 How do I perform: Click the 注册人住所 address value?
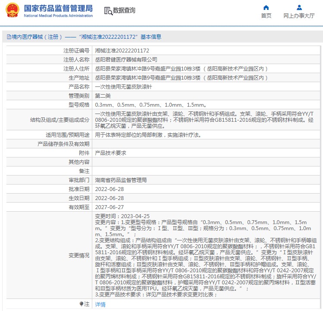click(181, 68)
